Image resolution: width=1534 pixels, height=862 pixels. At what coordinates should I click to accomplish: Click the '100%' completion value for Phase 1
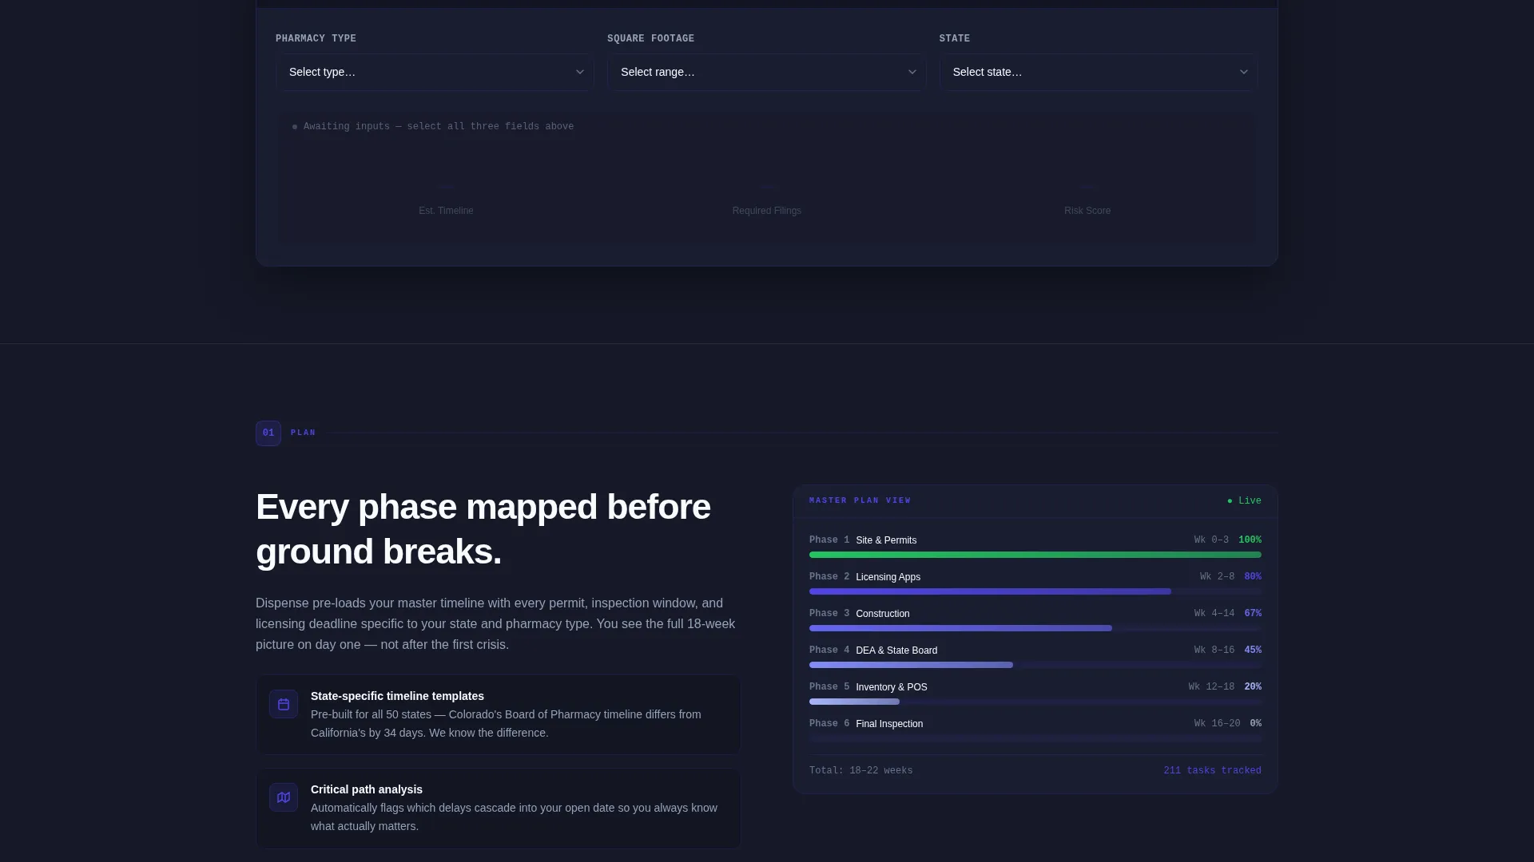1250,540
